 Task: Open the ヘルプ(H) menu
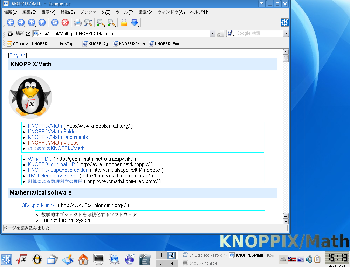(199, 12)
